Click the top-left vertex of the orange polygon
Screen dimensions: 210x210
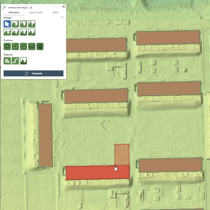(x=115, y=144)
